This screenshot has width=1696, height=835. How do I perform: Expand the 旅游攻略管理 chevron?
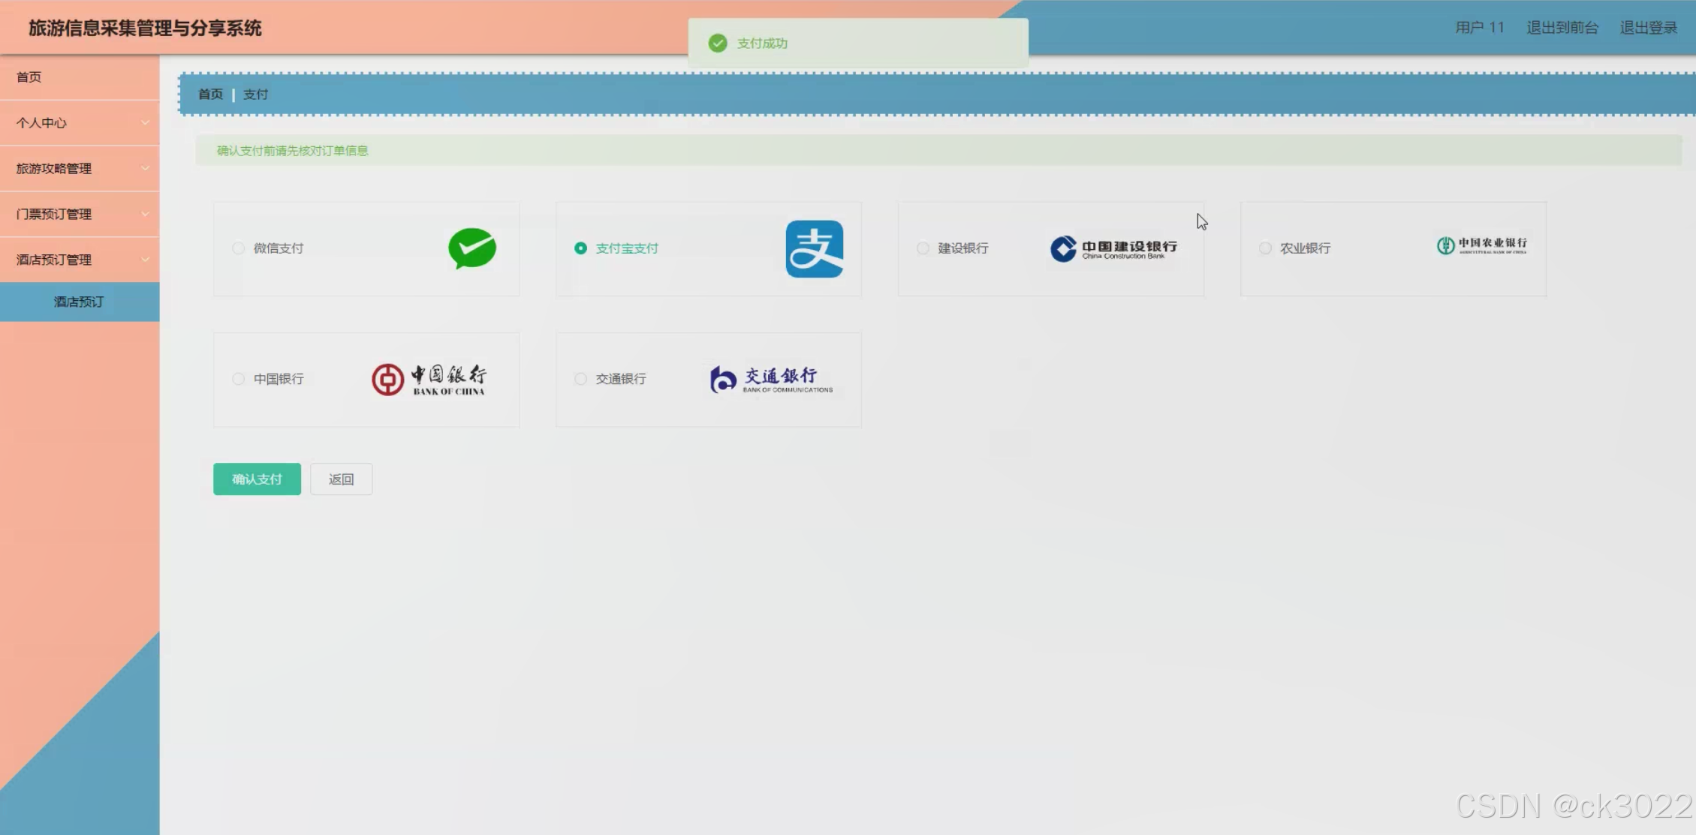pyautogui.click(x=145, y=169)
